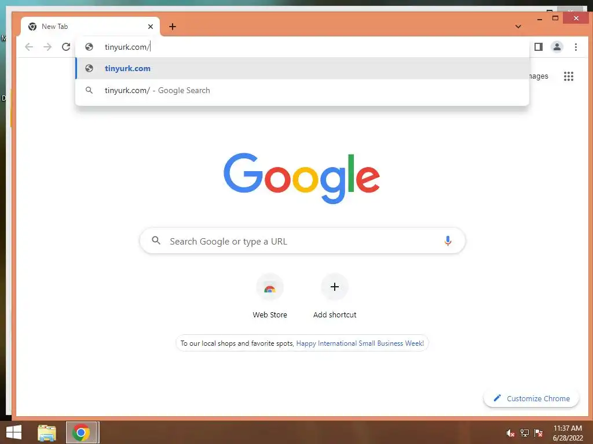Viewport: 593px width, 444px height.
Task: Toggle the Chrome side panel icon
Action: (539, 47)
